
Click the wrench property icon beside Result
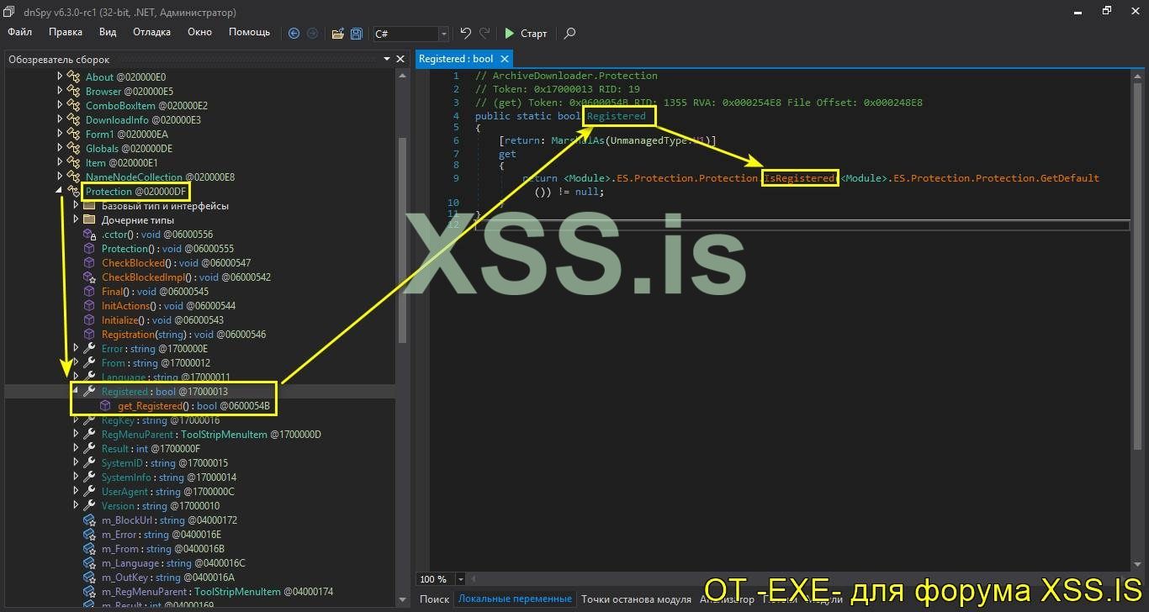(89, 448)
